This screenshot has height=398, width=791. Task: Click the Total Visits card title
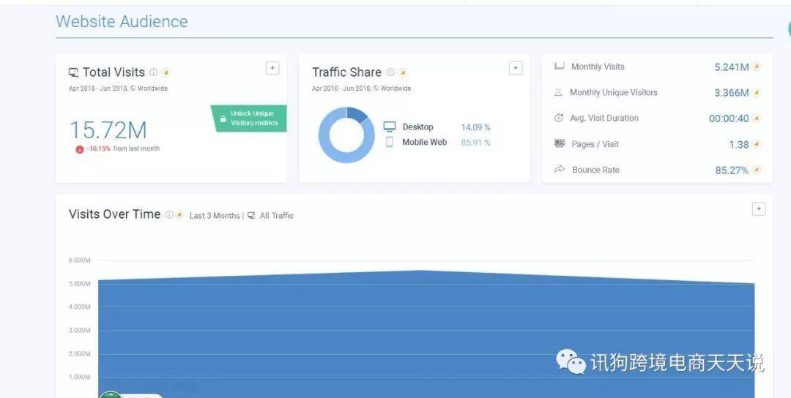pyautogui.click(x=114, y=72)
